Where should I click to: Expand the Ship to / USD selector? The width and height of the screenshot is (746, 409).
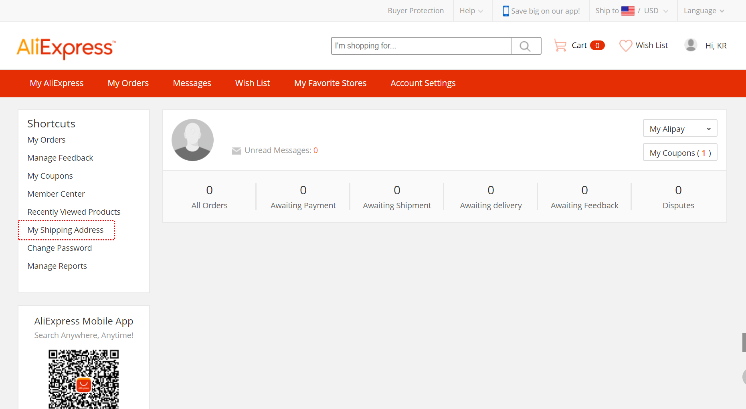click(632, 11)
